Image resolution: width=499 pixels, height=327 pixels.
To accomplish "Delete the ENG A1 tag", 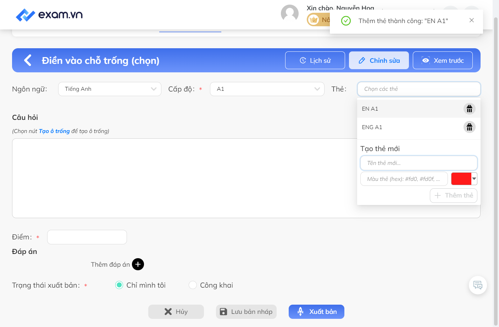I will click(469, 127).
